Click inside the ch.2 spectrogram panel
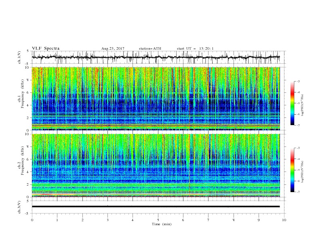This screenshot has width=320, height=247. click(x=156, y=165)
